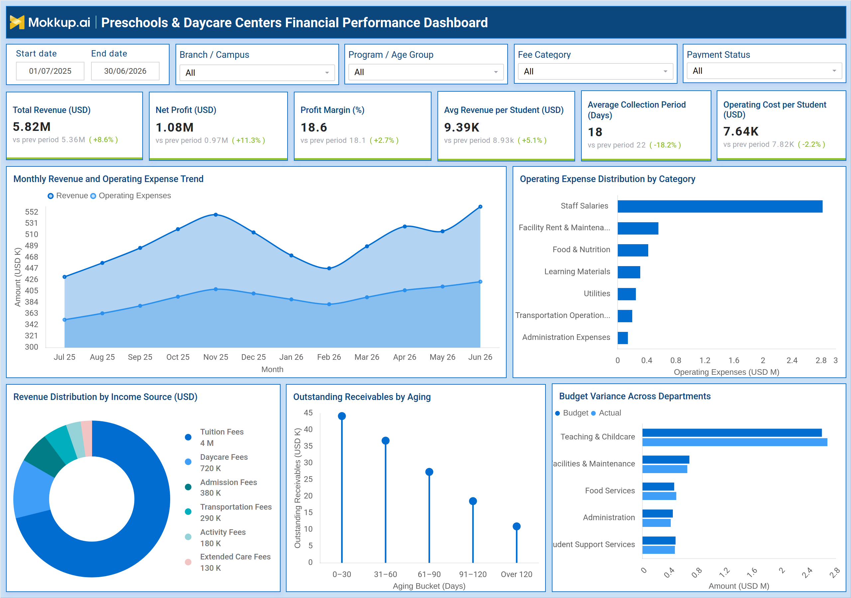Toggle the Revenue legend marker
851x598 pixels.
pyautogui.click(x=51, y=196)
